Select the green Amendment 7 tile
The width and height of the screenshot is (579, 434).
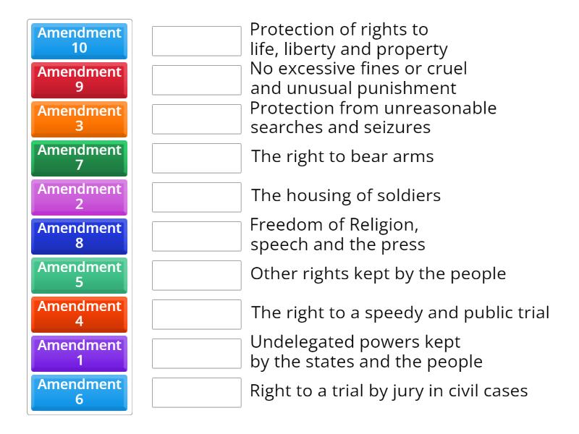[79, 158]
